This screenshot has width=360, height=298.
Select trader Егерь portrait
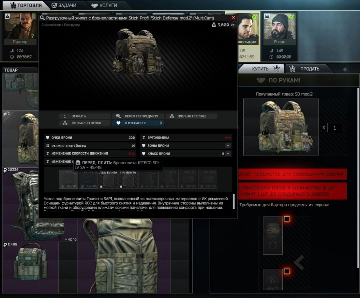coord(280,26)
